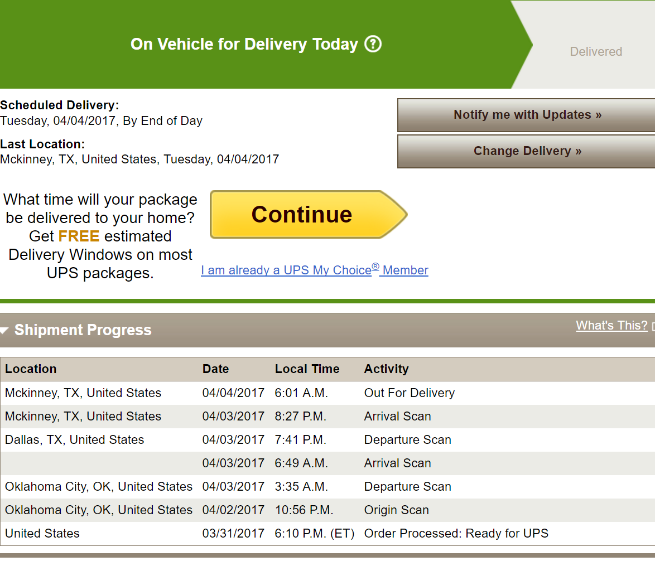This screenshot has height=566, width=655.
Task: Select the Origin Scan activity row
Action: pos(327,510)
